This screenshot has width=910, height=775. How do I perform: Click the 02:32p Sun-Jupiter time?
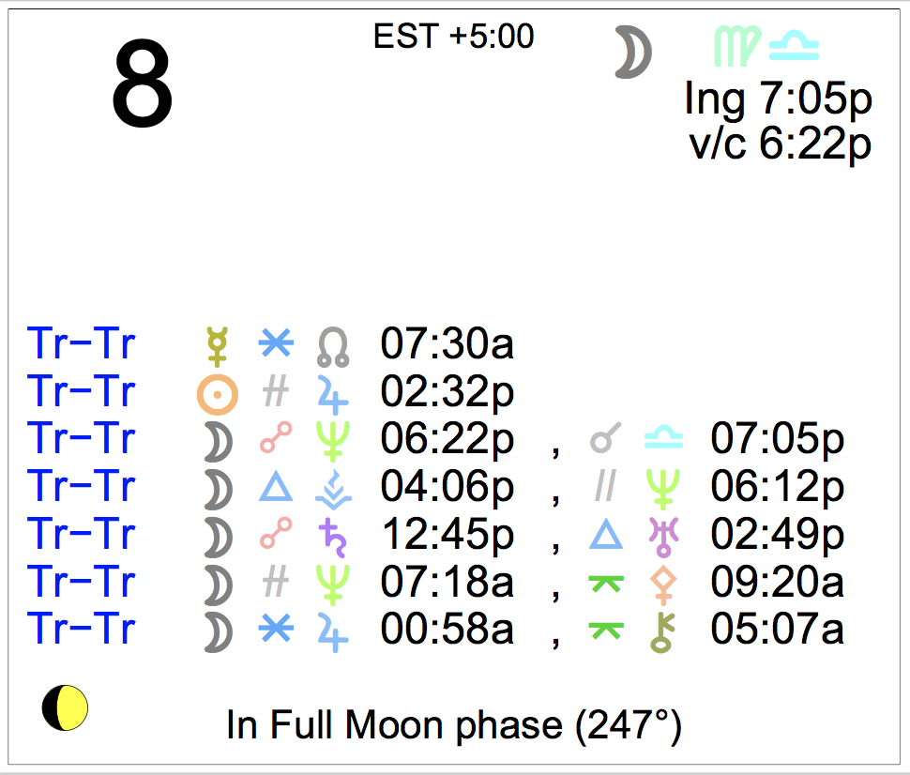(447, 393)
